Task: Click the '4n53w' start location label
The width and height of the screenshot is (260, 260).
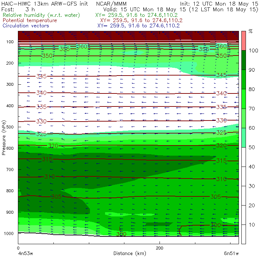Action: click(x=25, y=254)
